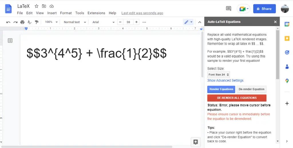Click sidebar vertical scrollbar thumb
This screenshot has width=293, height=148.
(x=278, y=54)
